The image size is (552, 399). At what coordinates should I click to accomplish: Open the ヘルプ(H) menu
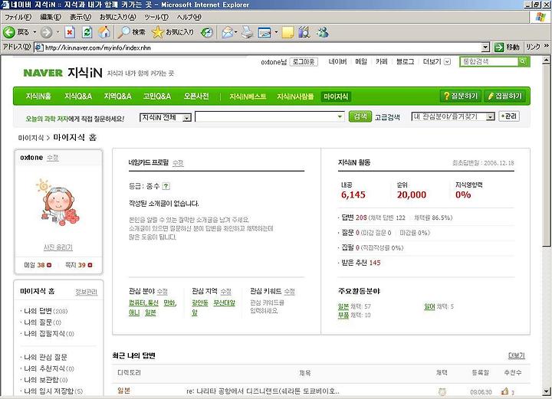coord(189,17)
